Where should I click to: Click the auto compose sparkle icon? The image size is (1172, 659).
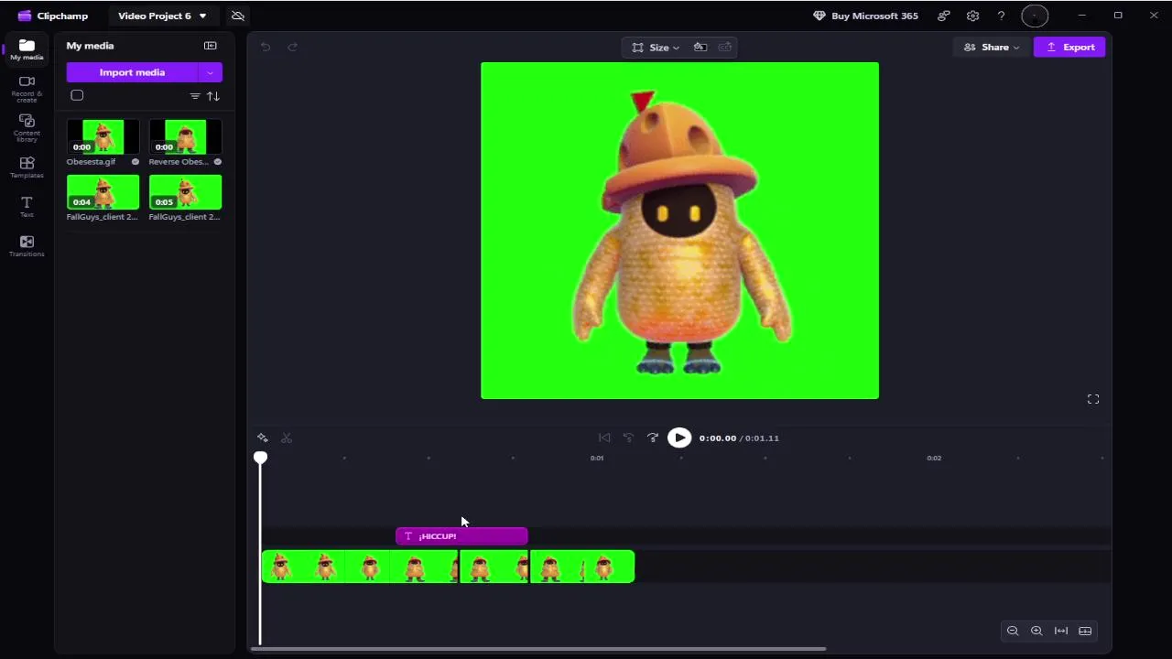pos(263,438)
